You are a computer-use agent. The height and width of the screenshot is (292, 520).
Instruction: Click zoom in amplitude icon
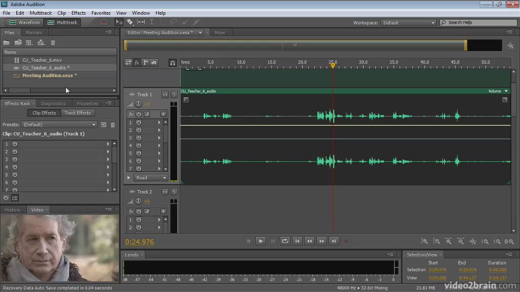pos(424,241)
